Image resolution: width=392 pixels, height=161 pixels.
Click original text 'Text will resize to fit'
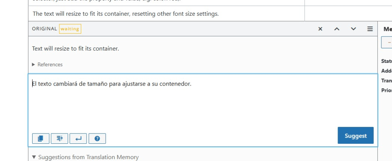(x=75, y=49)
